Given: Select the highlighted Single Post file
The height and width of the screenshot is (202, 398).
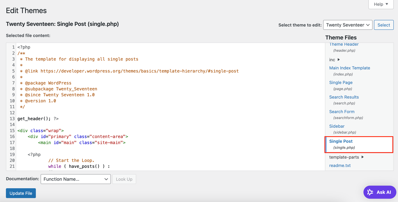Looking at the screenshot, I should click(x=341, y=141).
